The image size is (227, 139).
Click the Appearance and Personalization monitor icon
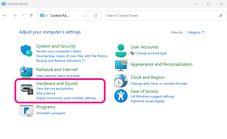121,65
